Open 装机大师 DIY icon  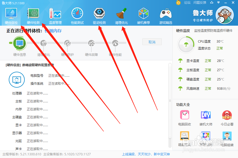pos(206,115)
